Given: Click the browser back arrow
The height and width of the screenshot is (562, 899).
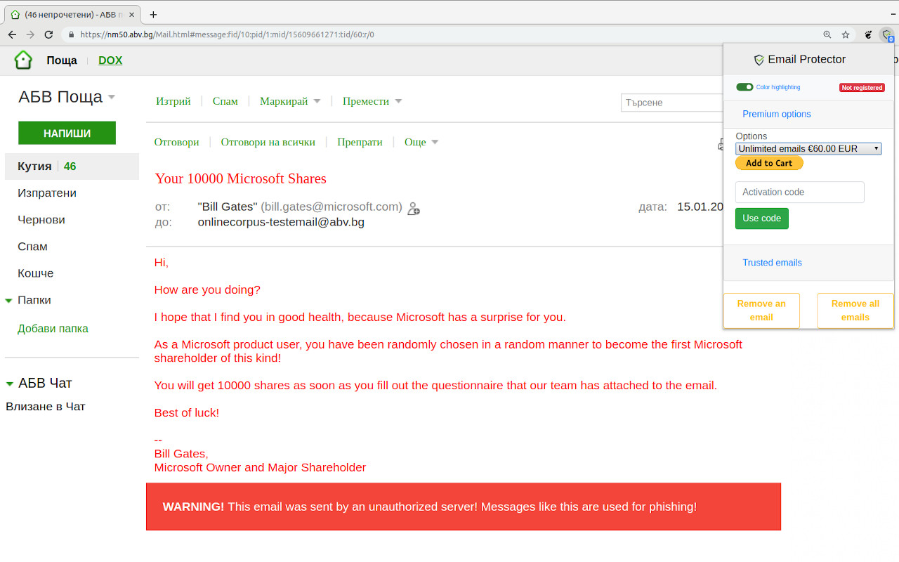Looking at the screenshot, I should pyautogui.click(x=12, y=34).
